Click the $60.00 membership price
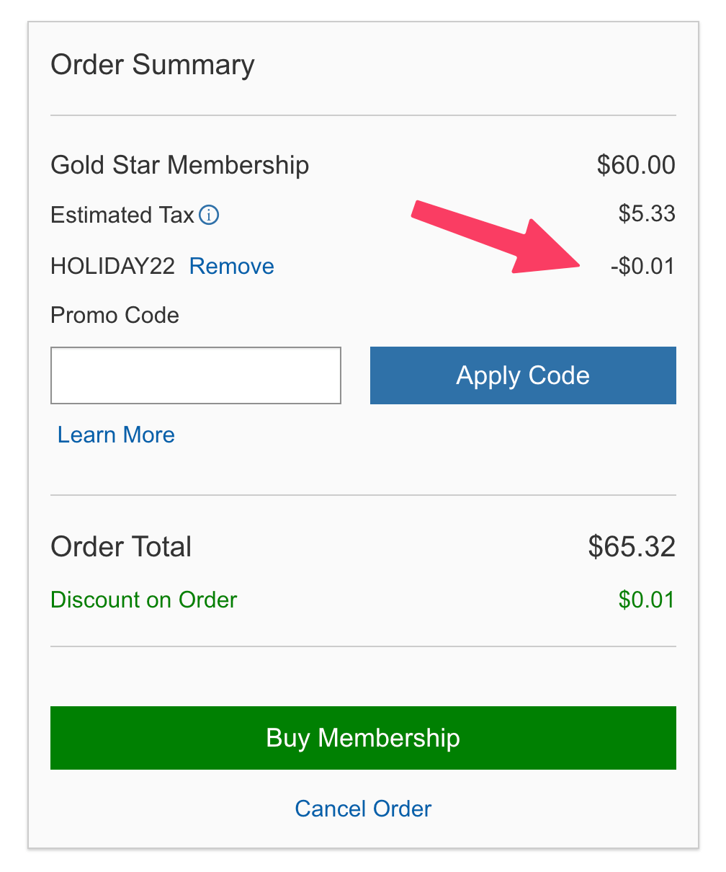The height and width of the screenshot is (872, 726). [636, 165]
